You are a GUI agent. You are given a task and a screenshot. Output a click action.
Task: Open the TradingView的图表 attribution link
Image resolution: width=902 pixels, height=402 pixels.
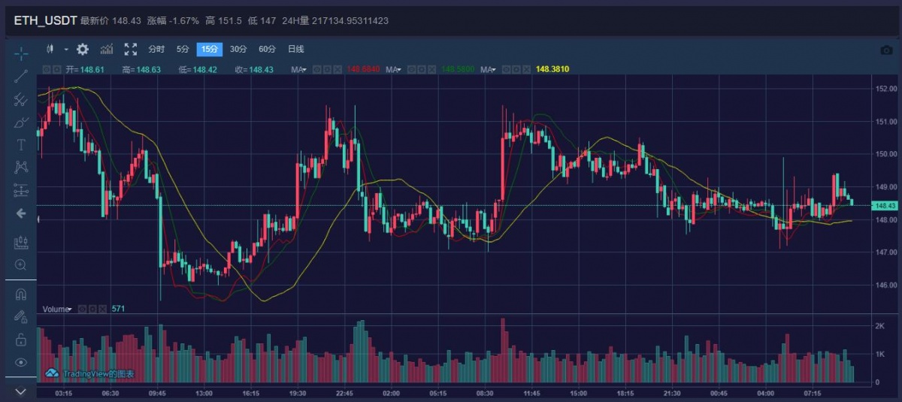(98, 373)
